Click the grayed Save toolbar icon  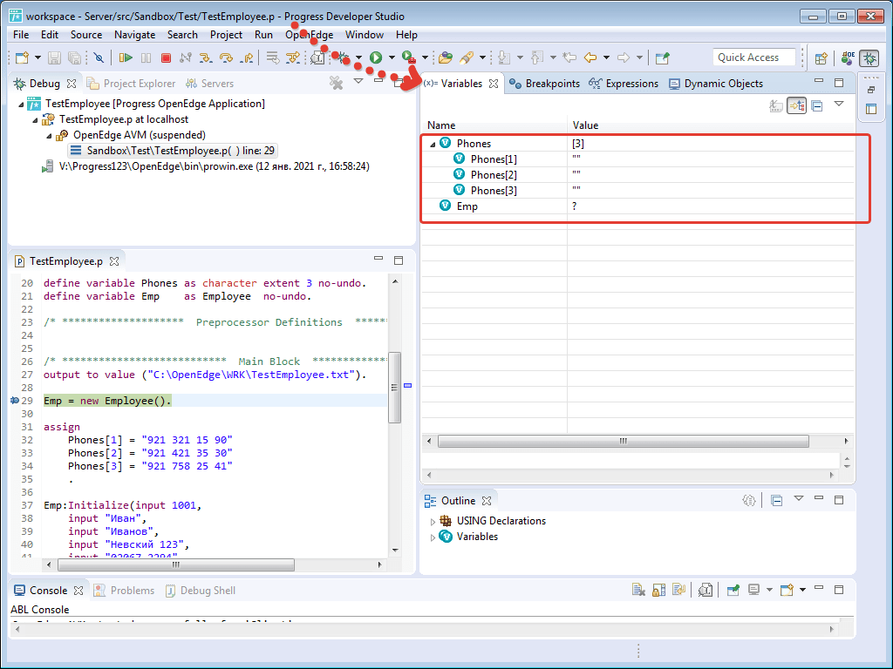54,57
